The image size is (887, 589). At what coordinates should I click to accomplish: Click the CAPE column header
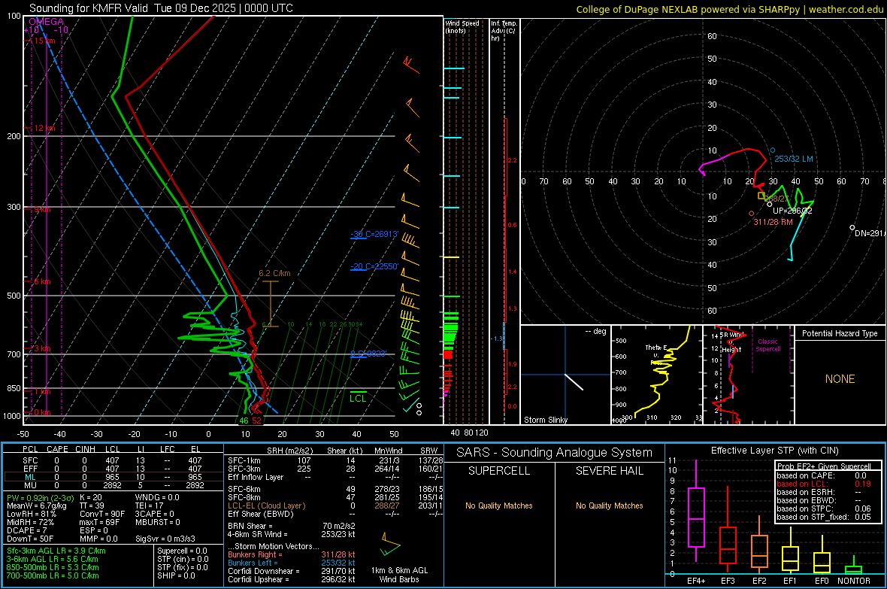[x=57, y=449]
